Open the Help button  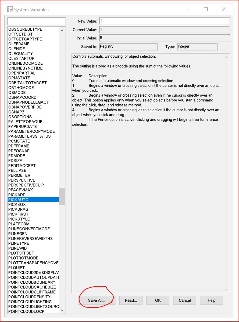click(212, 300)
